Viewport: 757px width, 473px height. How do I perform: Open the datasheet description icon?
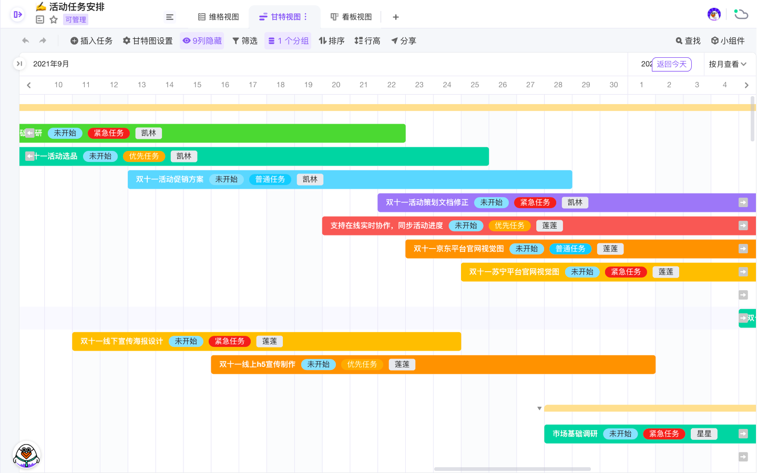click(x=40, y=19)
